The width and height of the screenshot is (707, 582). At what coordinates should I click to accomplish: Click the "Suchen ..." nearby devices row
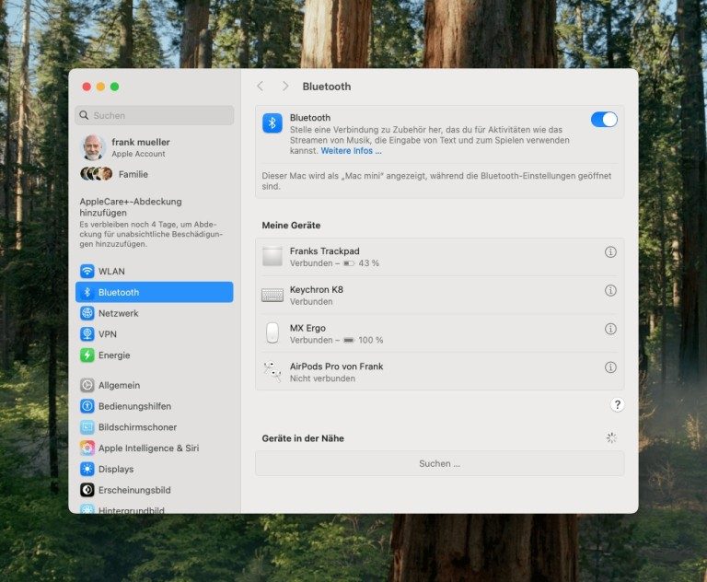[440, 463]
